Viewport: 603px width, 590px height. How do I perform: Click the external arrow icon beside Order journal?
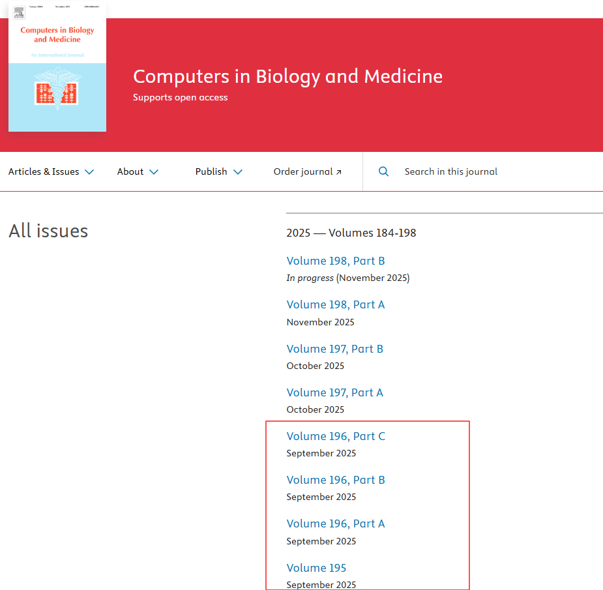click(x=338, y=172)
